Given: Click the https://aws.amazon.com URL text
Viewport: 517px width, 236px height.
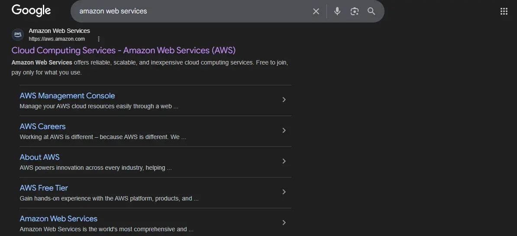Looking at the screenshot, I should [57, 39].
